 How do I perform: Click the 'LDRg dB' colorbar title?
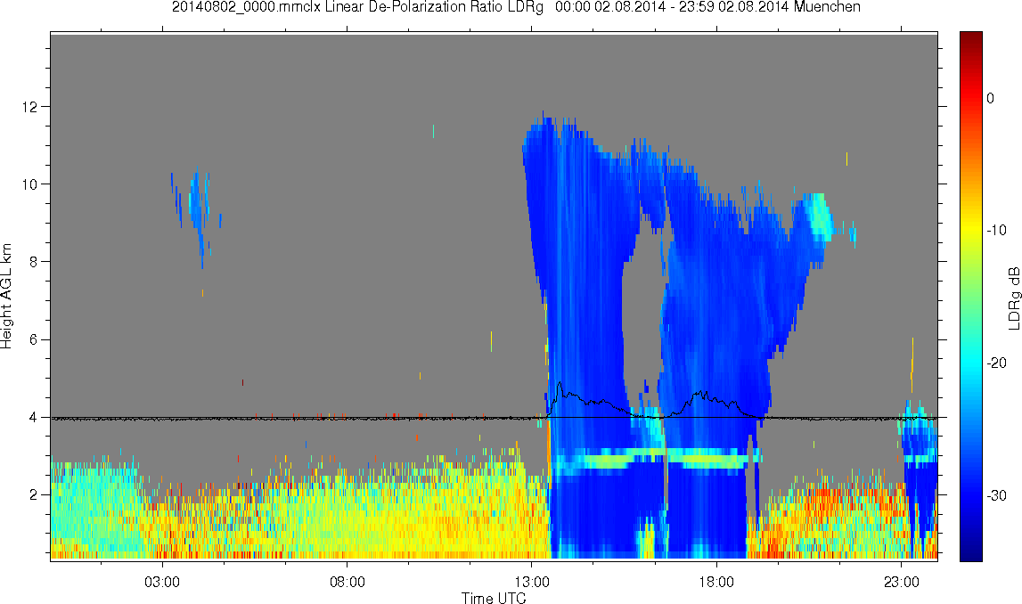coord(1014,298)
